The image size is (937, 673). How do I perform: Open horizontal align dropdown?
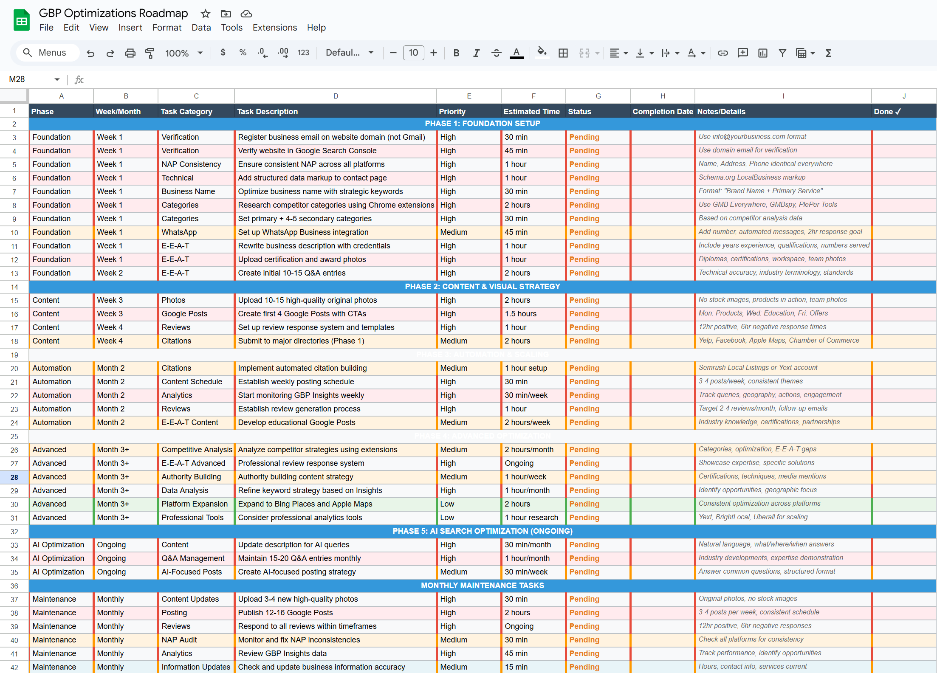pyautogui.click(x=618, y=53)
